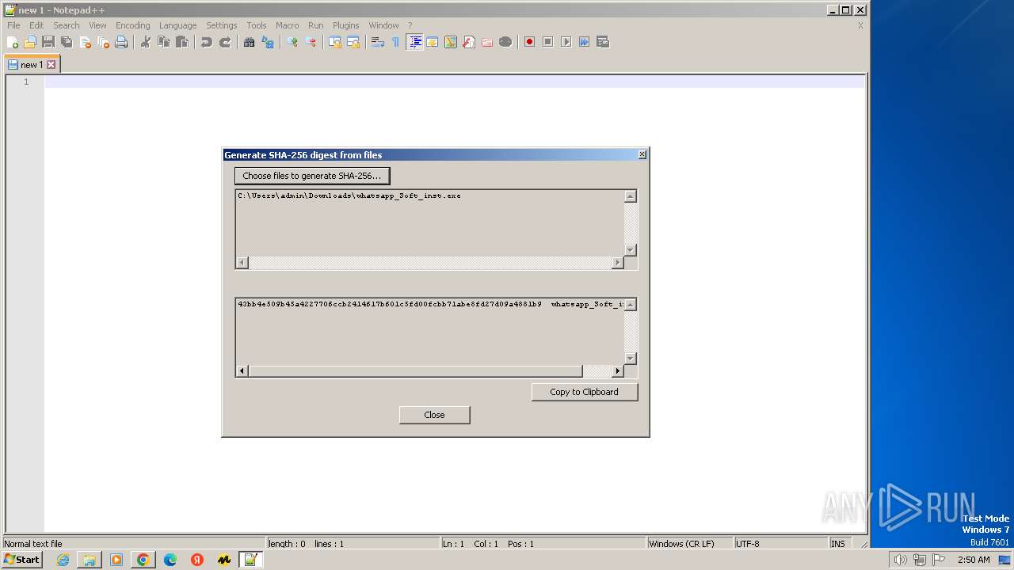Click the Playback macro icon
1014x570 pixels.
point(566,42)
